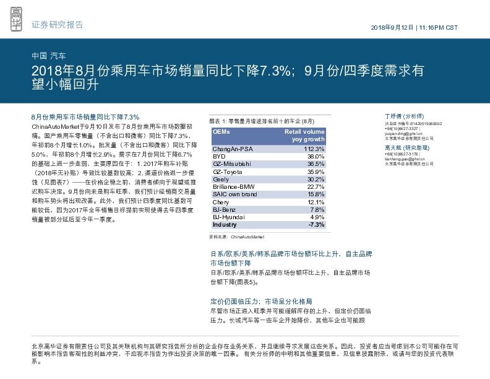The width and height of the screenshot is (490, 379).
Task: Click the Chery row label
Action: 221,202
